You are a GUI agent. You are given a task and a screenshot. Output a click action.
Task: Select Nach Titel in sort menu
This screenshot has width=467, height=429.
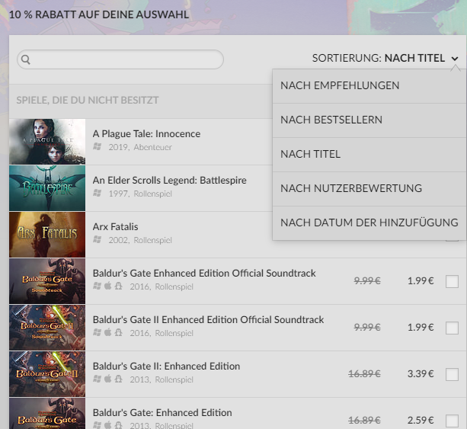pos(369,155)
